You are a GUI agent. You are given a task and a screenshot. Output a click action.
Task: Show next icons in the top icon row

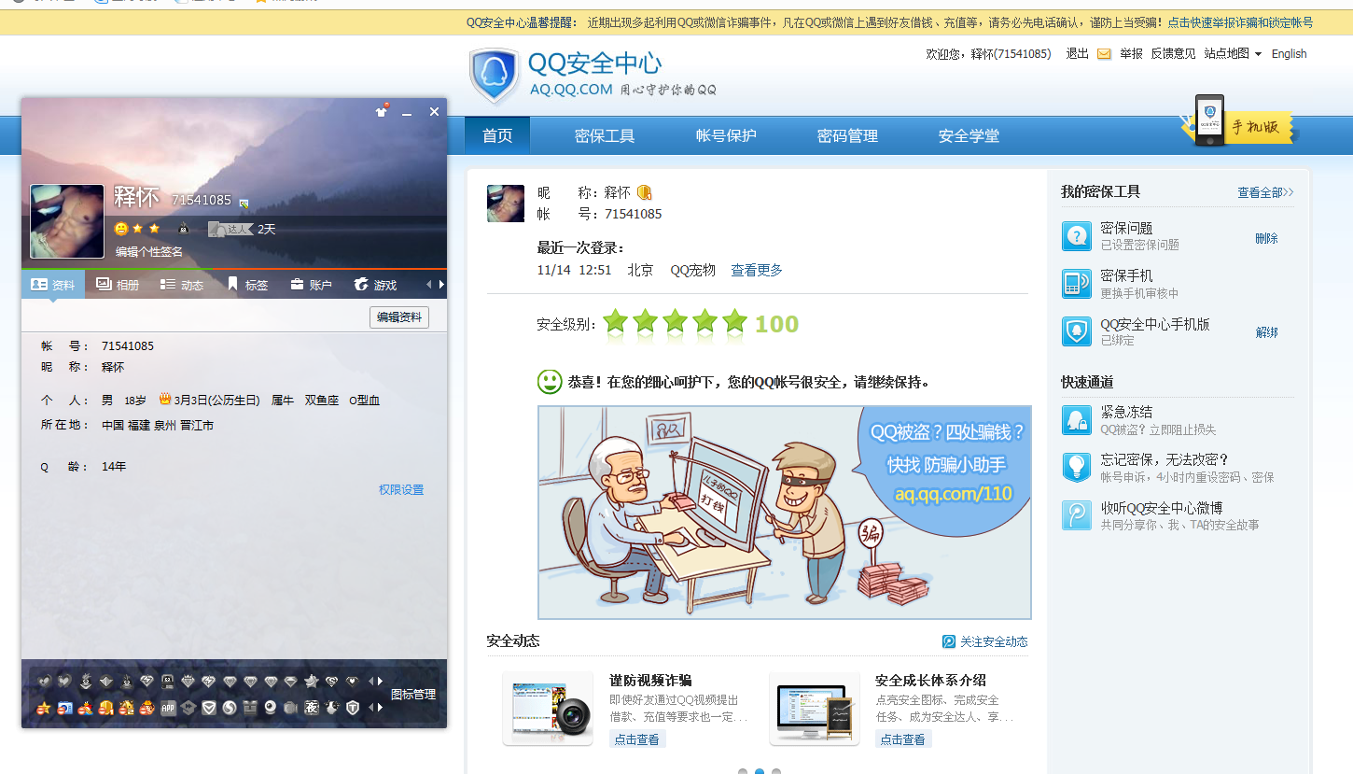[x=380, y=682]
